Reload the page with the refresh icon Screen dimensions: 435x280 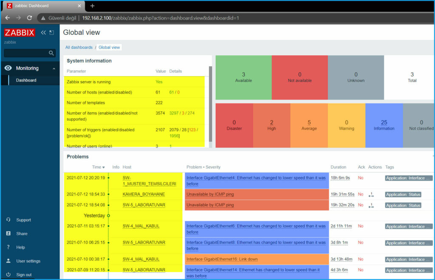point(29,18)
